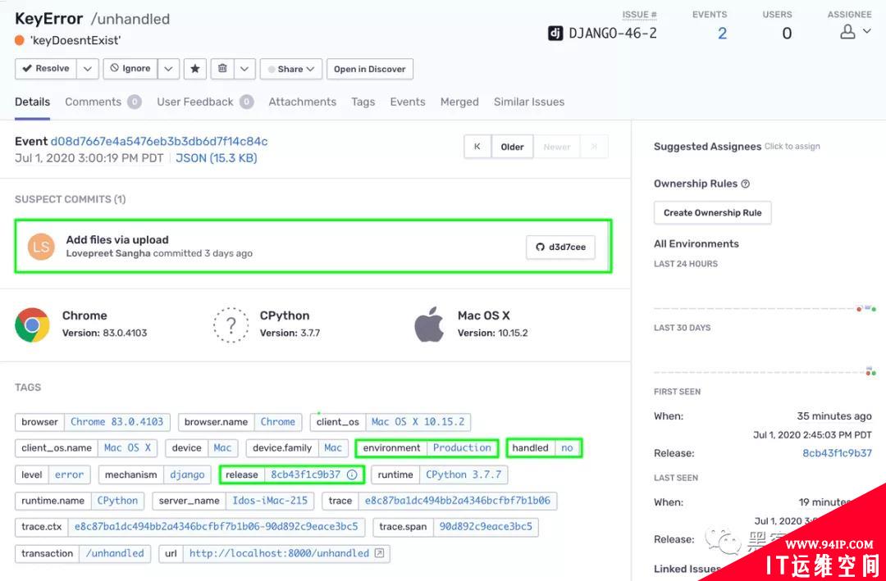This screenshot has width=886, height=581.
Task: Switch to the Events tab
Action: coord(408,102)
